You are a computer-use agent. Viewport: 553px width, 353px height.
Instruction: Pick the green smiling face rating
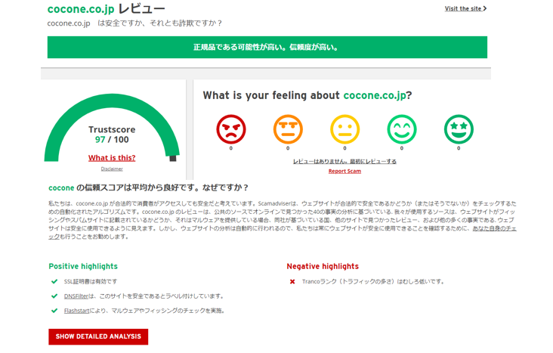402,129
